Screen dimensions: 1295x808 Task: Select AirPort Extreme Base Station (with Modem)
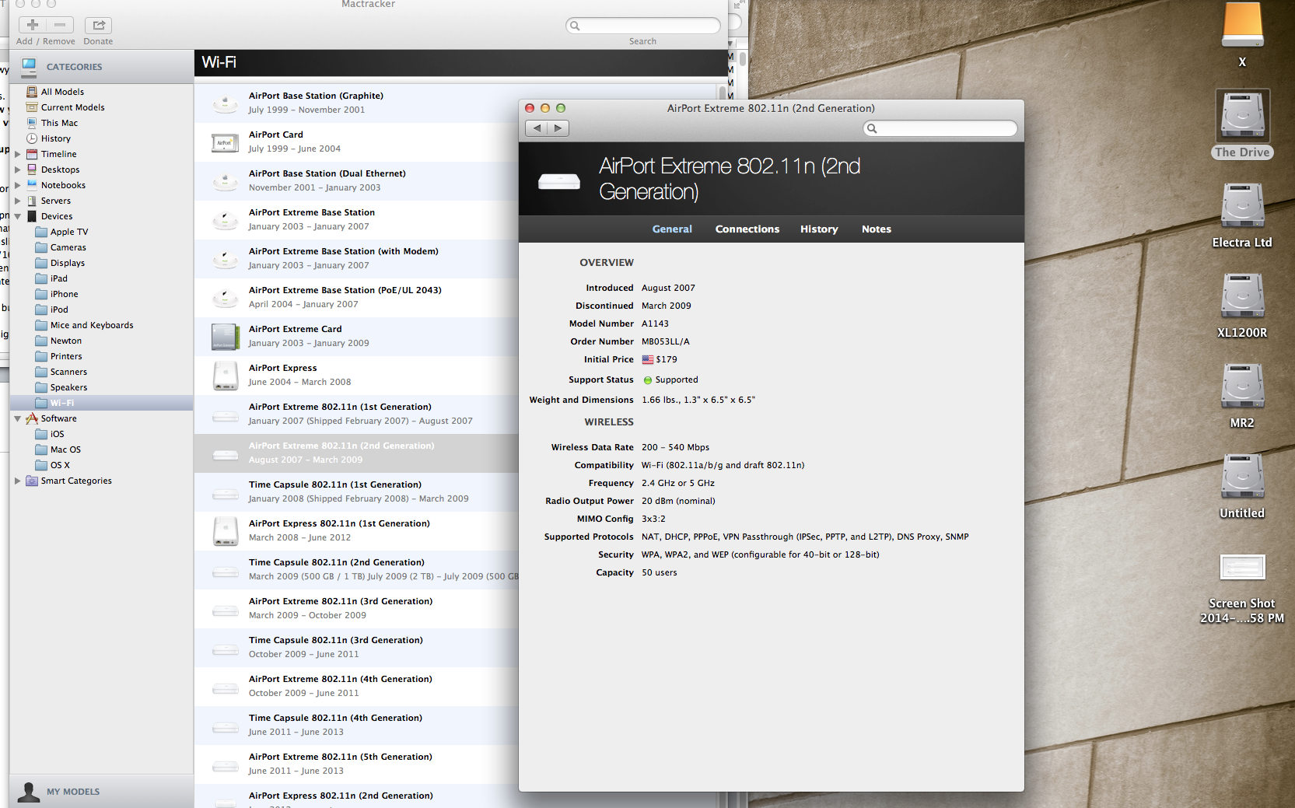(356, 259)
